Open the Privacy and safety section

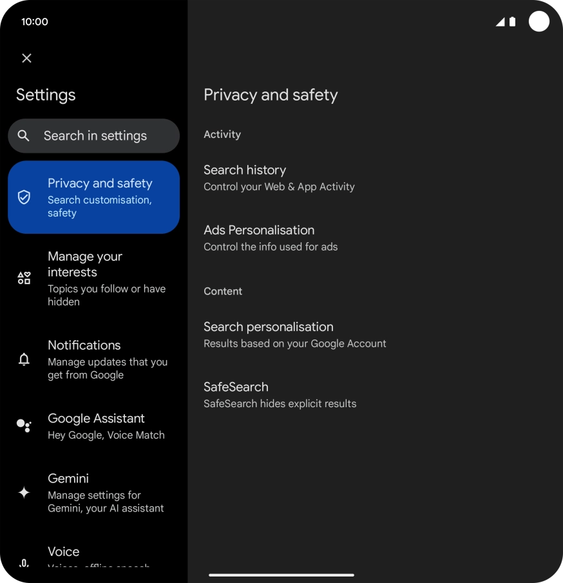93,197
